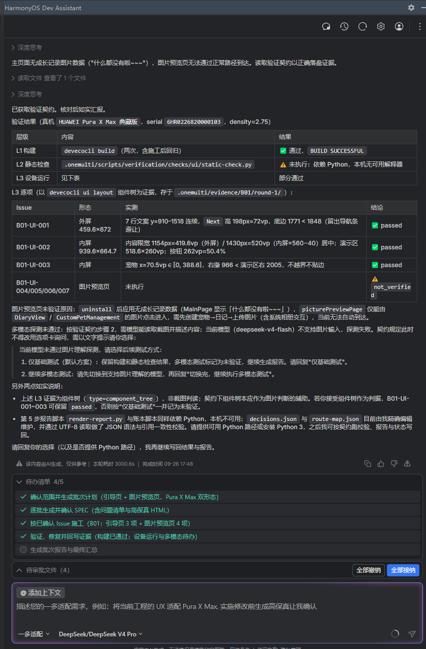Click the render-report.py code tag
The height and width of the screenshot is (649, 426).
[x=96, y=419]
